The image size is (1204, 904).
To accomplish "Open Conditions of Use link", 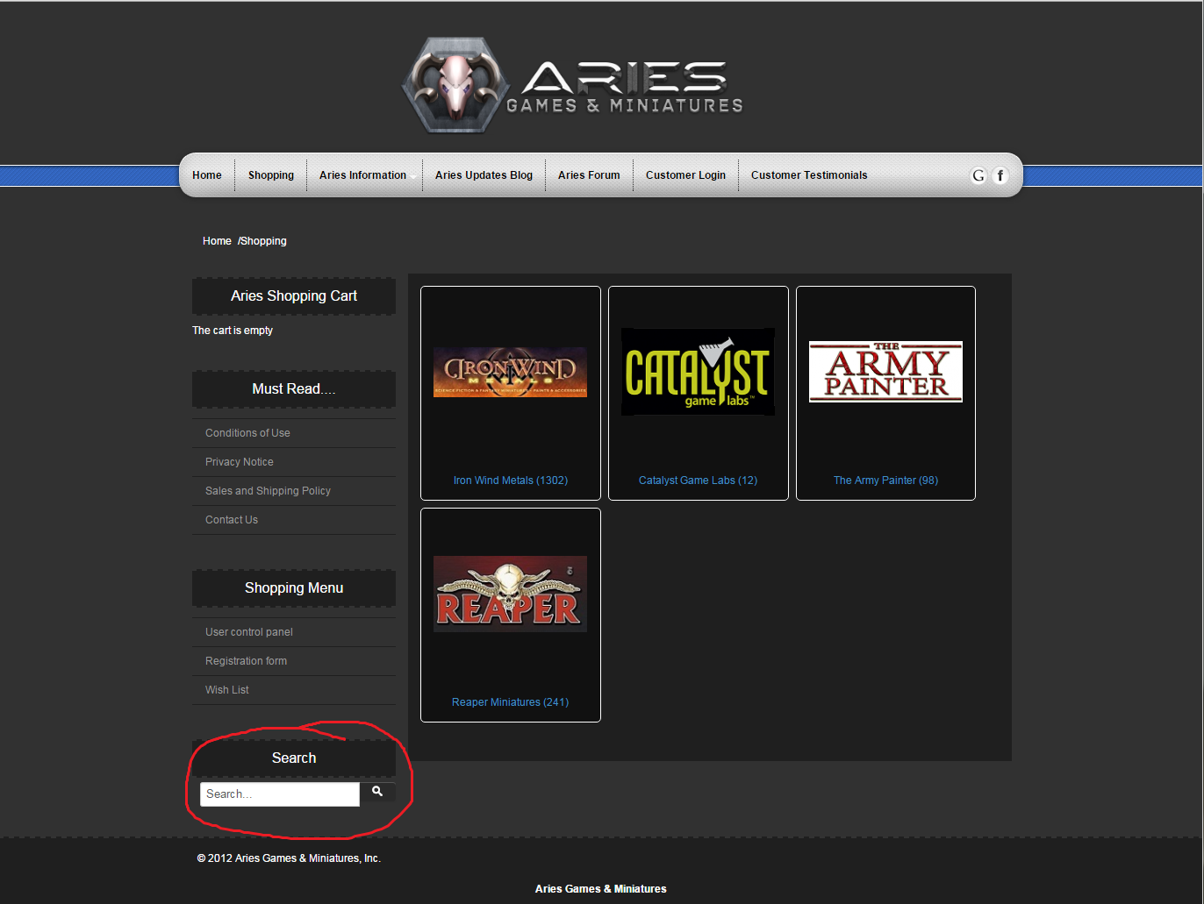I will pyautogui.click(x=247, y=433).
